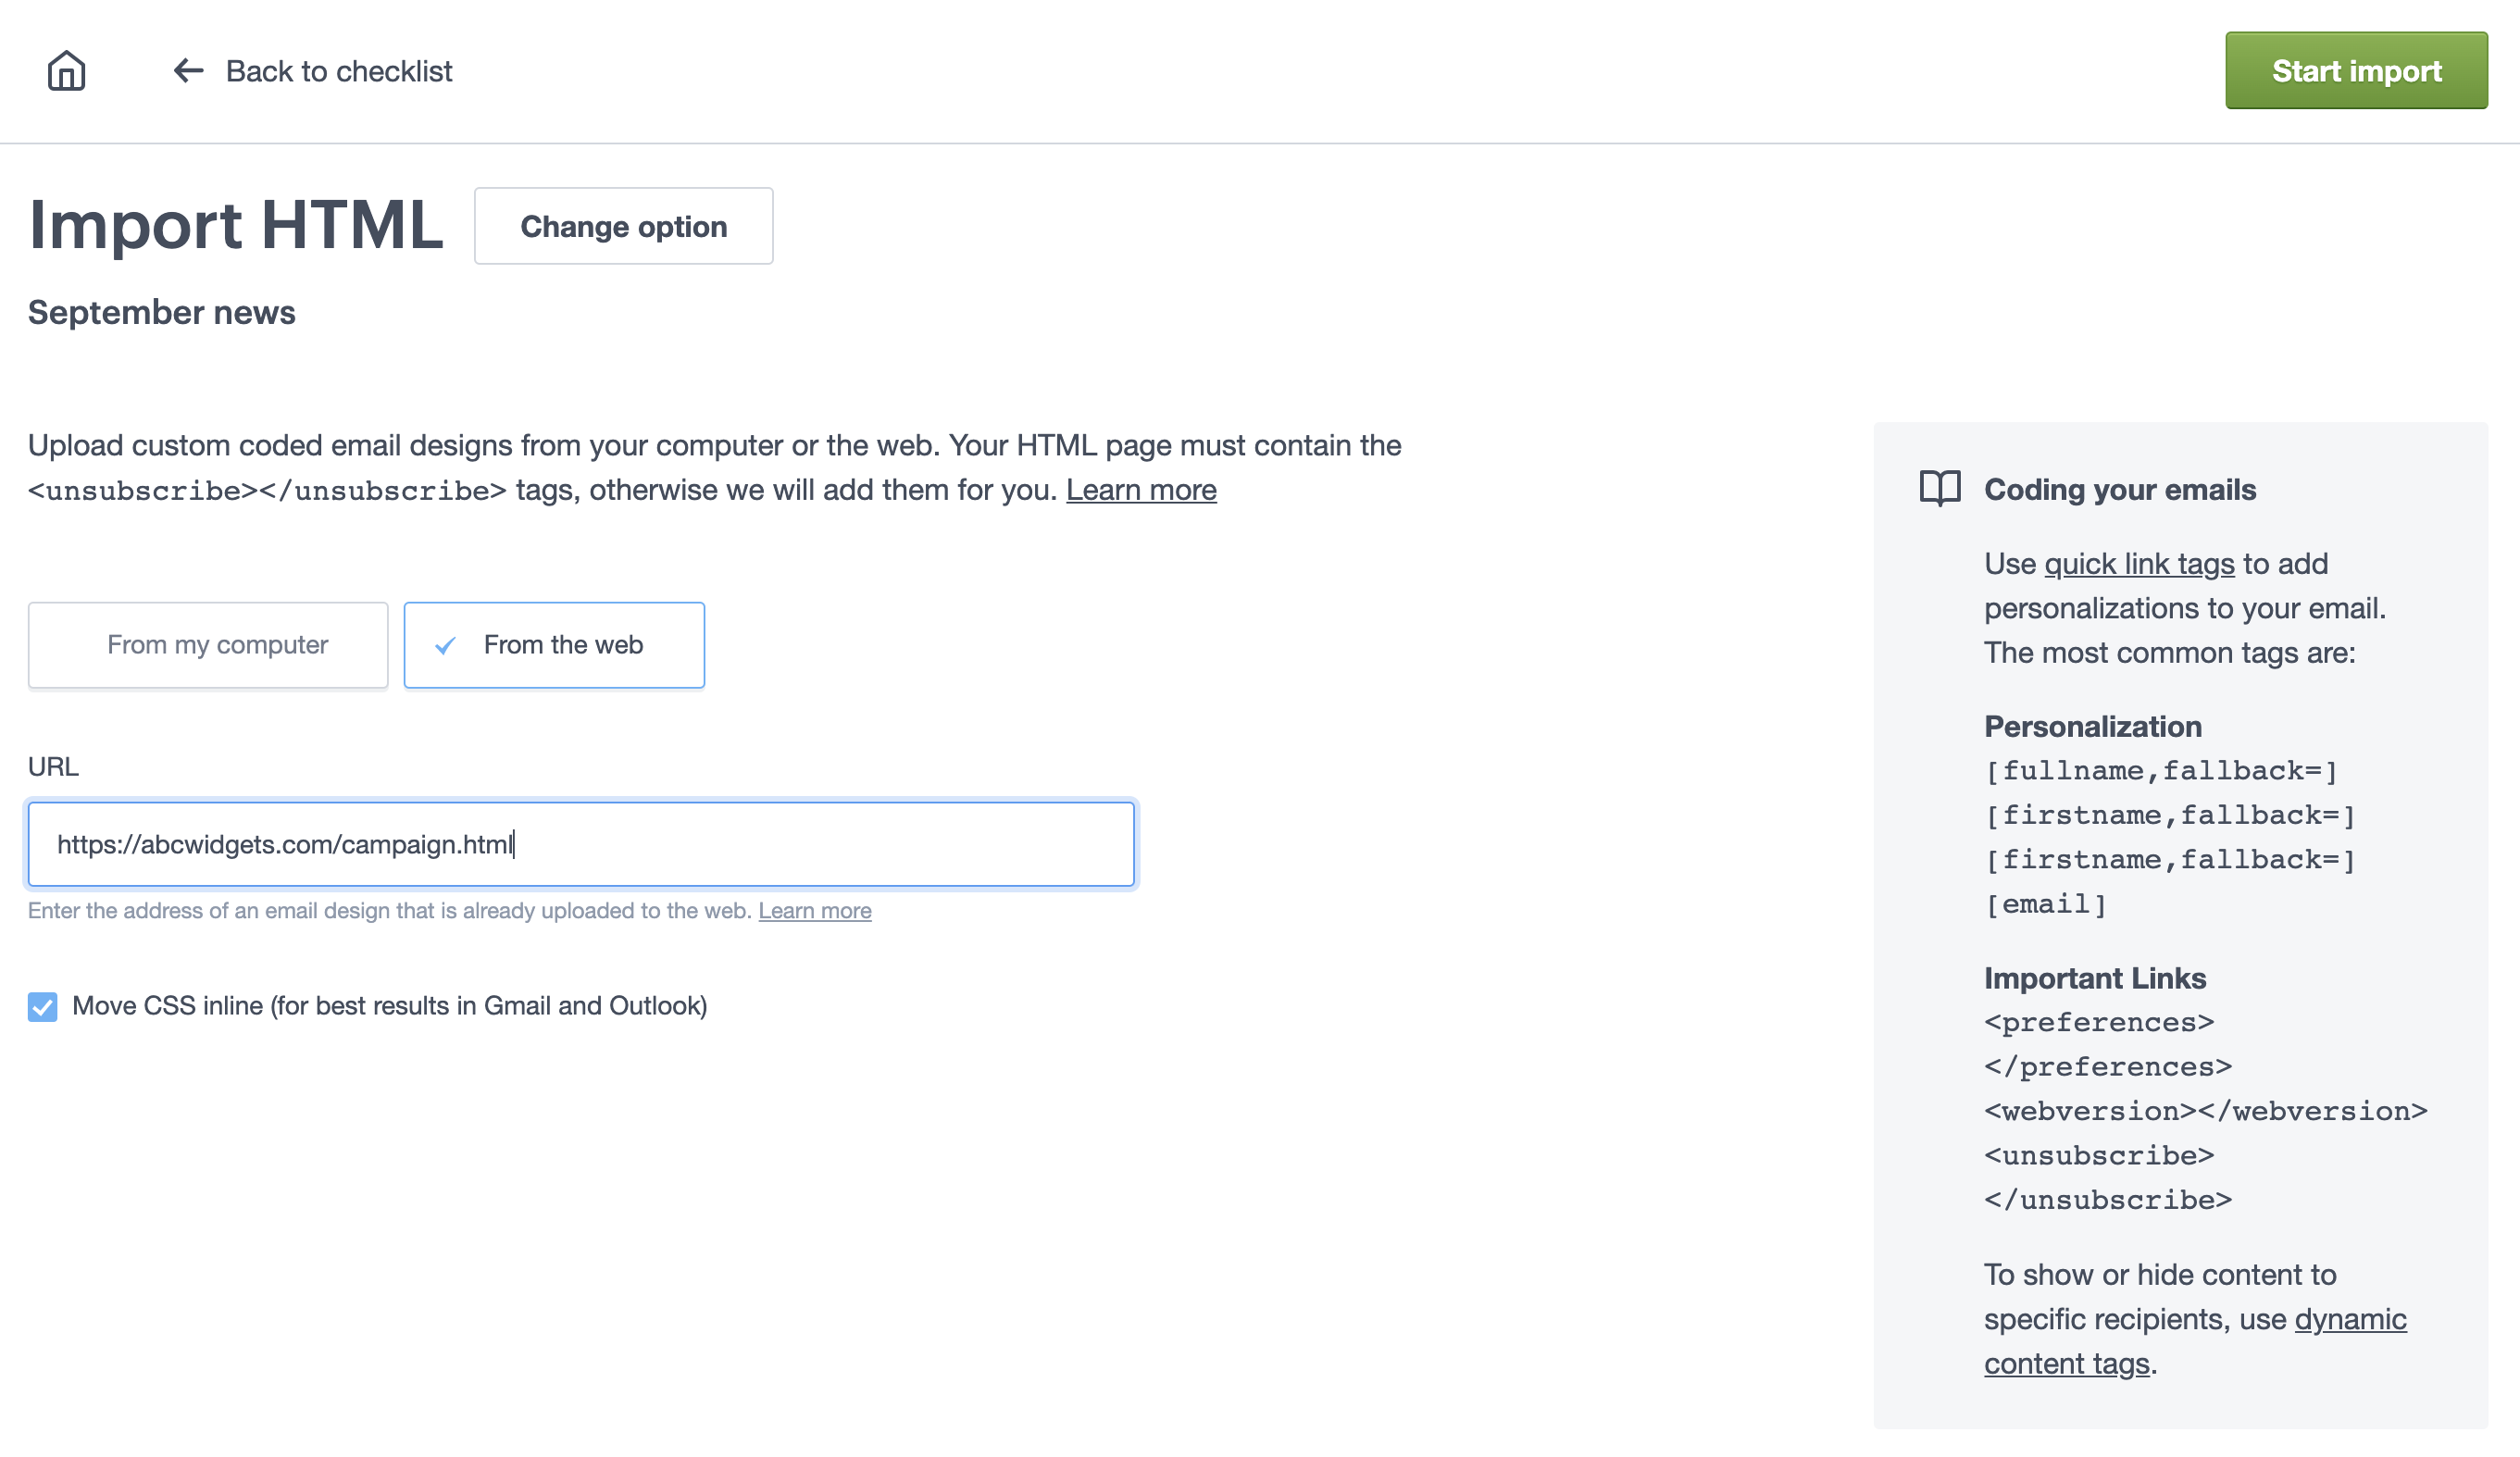Open the quick link tags link

coord(2137,563)
